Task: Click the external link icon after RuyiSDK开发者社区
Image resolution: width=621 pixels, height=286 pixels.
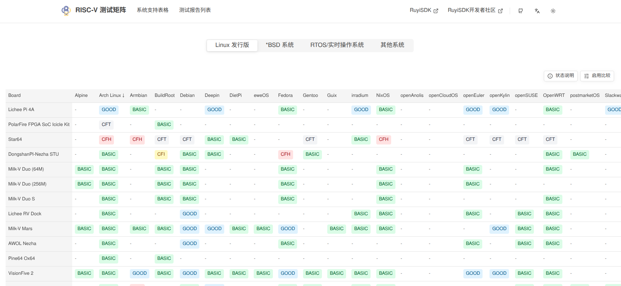Action: point(500,11)
